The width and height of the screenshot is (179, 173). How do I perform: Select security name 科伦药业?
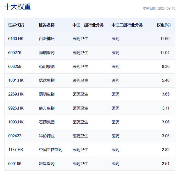(47, 136)
